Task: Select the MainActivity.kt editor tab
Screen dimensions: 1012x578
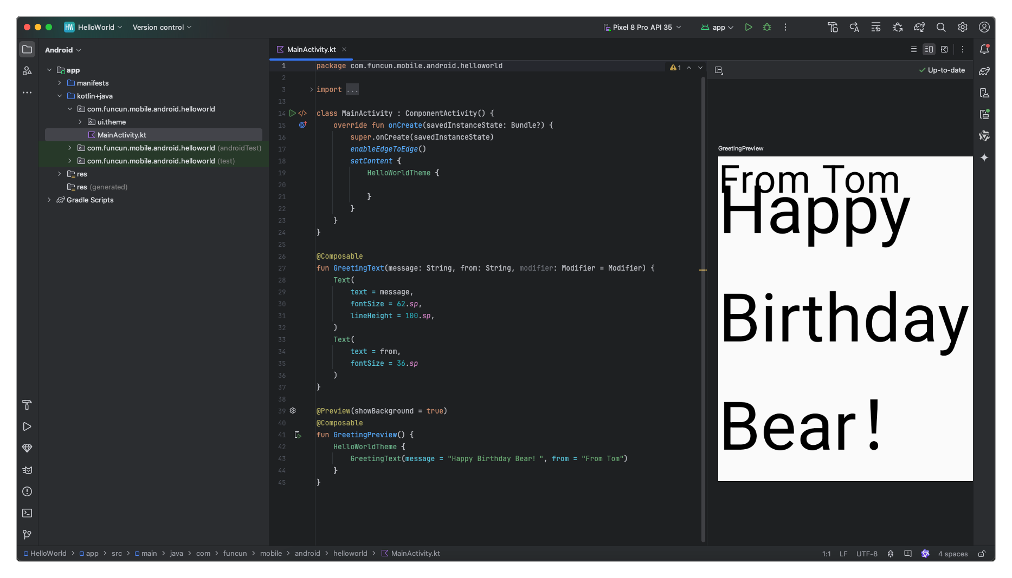Action: point(311,49)
